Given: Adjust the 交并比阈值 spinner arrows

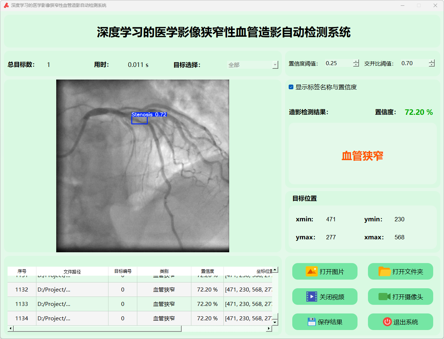Looking at the screenshot, I should [x=431, y=63].
